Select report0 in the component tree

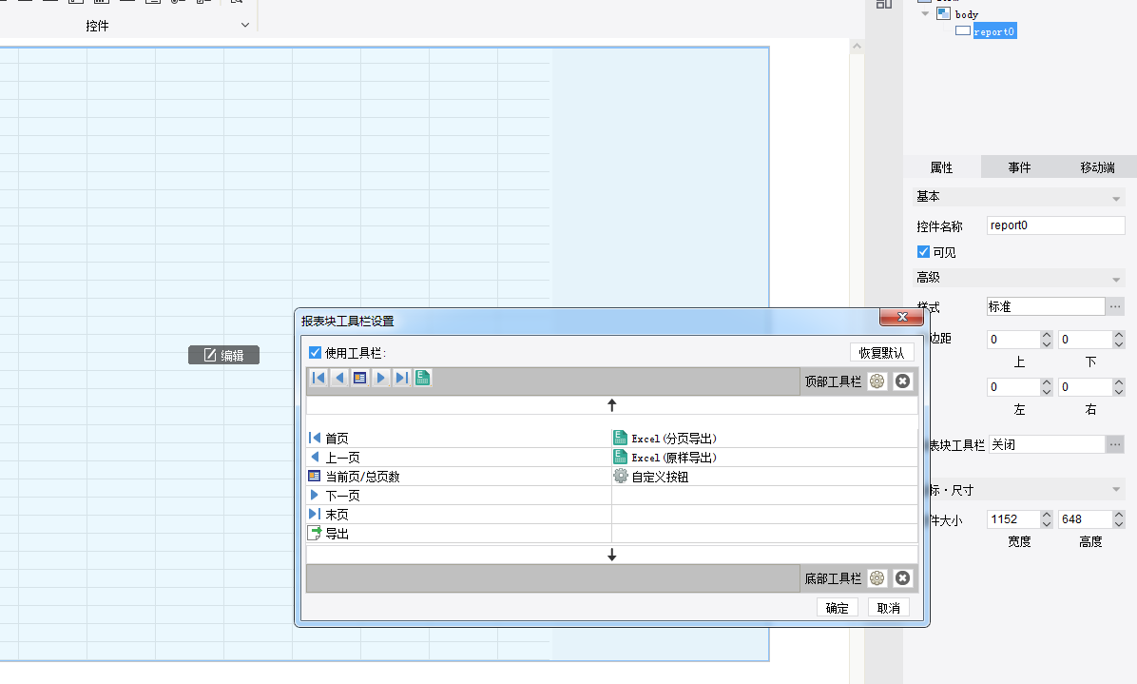(x=994, y=31)
